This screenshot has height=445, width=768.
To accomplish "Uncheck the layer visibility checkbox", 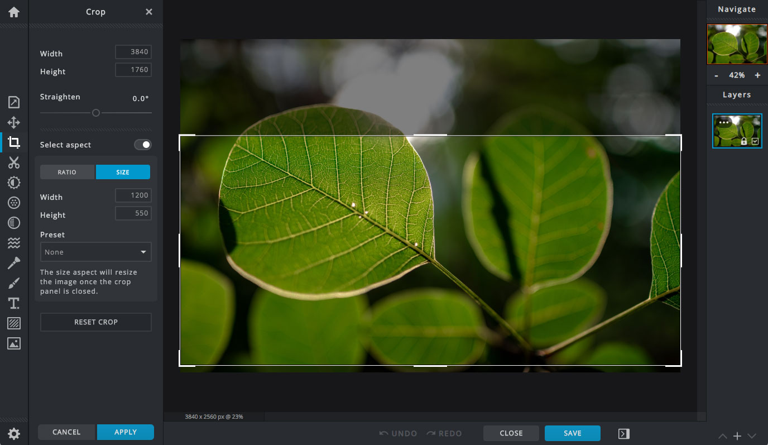I will point(755,142).
